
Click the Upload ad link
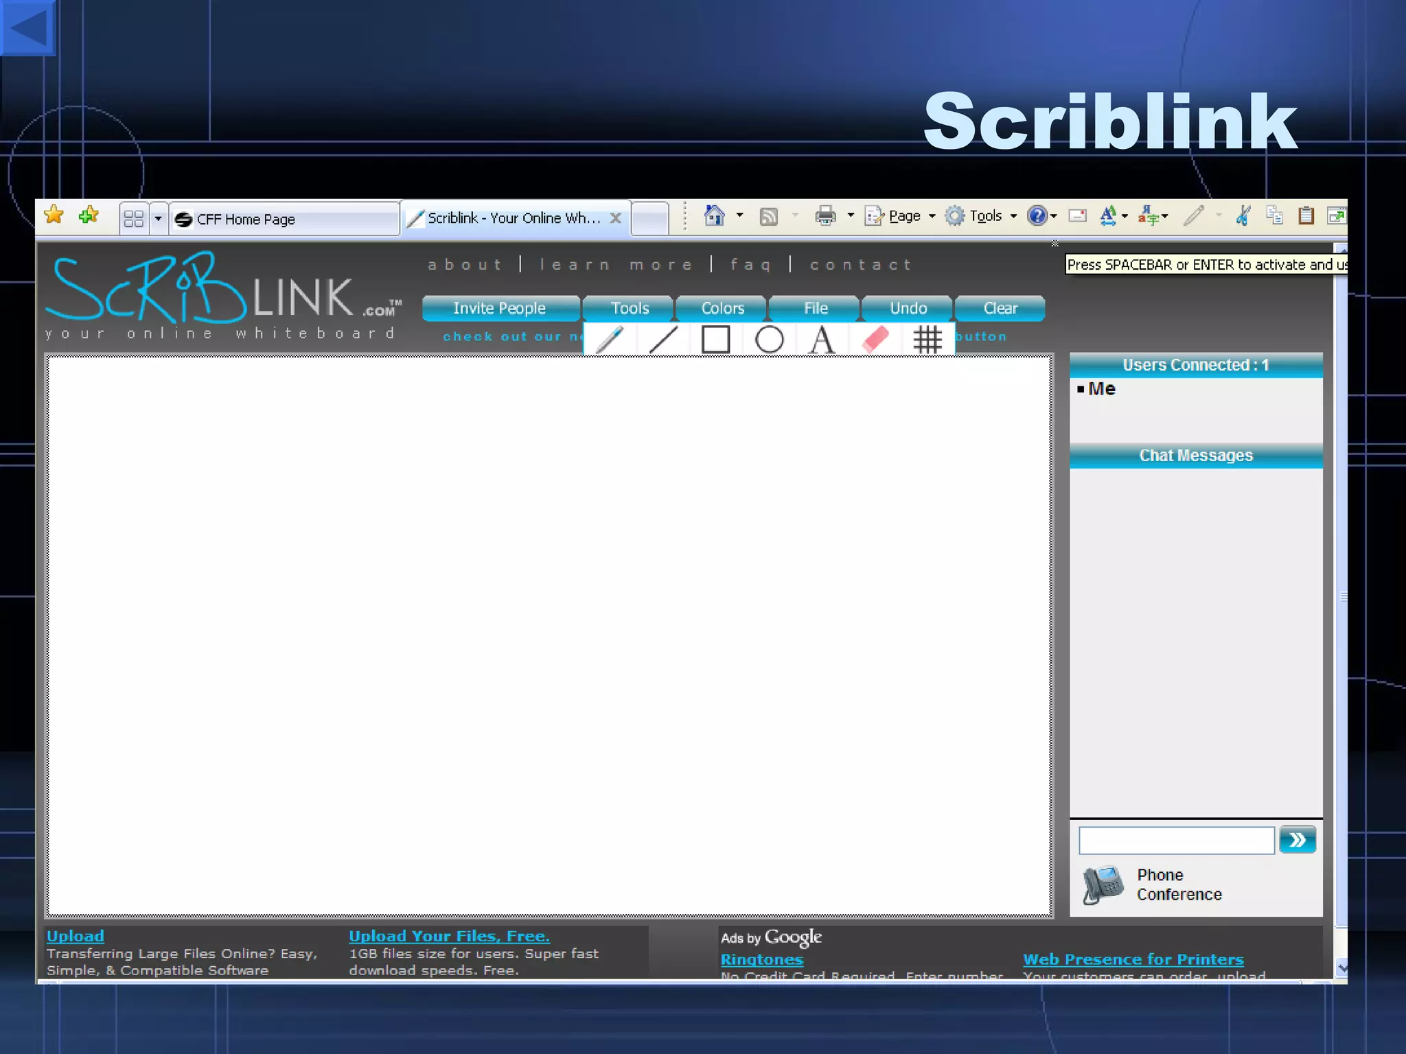(x=76, y=936)
